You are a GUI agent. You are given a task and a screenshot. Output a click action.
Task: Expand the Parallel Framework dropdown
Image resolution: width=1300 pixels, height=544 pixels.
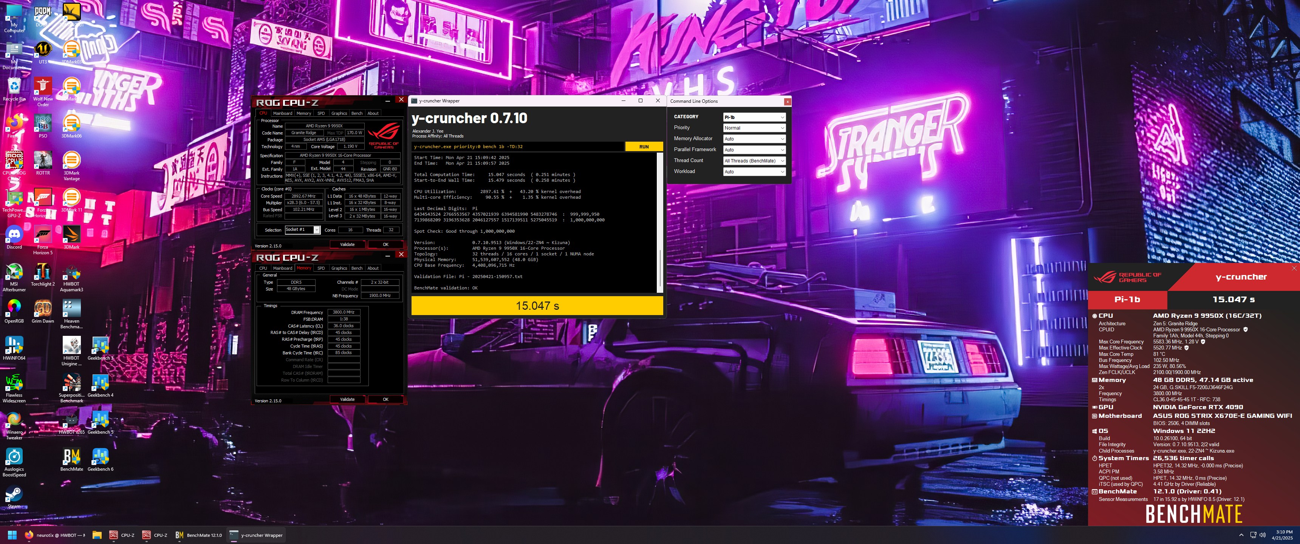pos(754,150)
